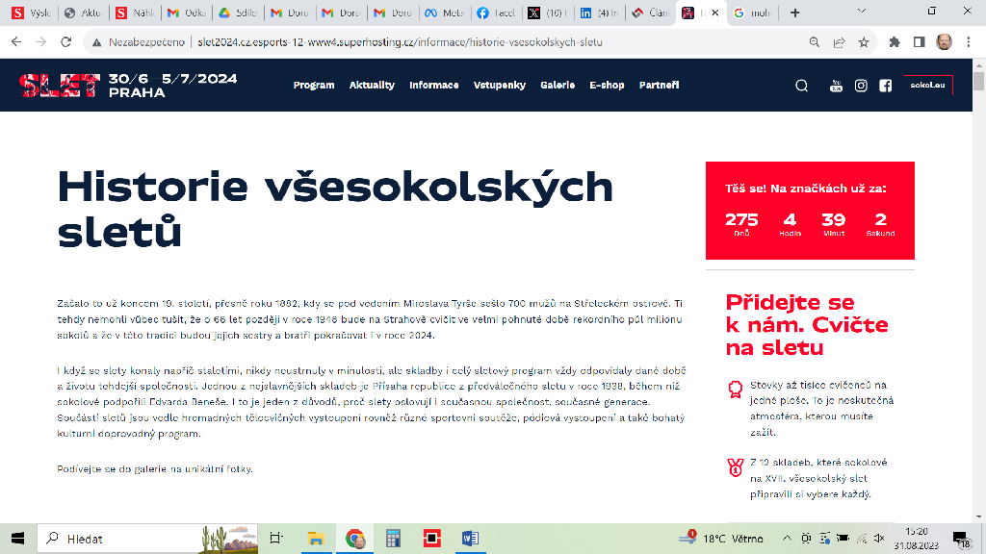Click the taskbar Hledat search box
The height and width of the screenshot is (554, 986).
coord(147,539)
